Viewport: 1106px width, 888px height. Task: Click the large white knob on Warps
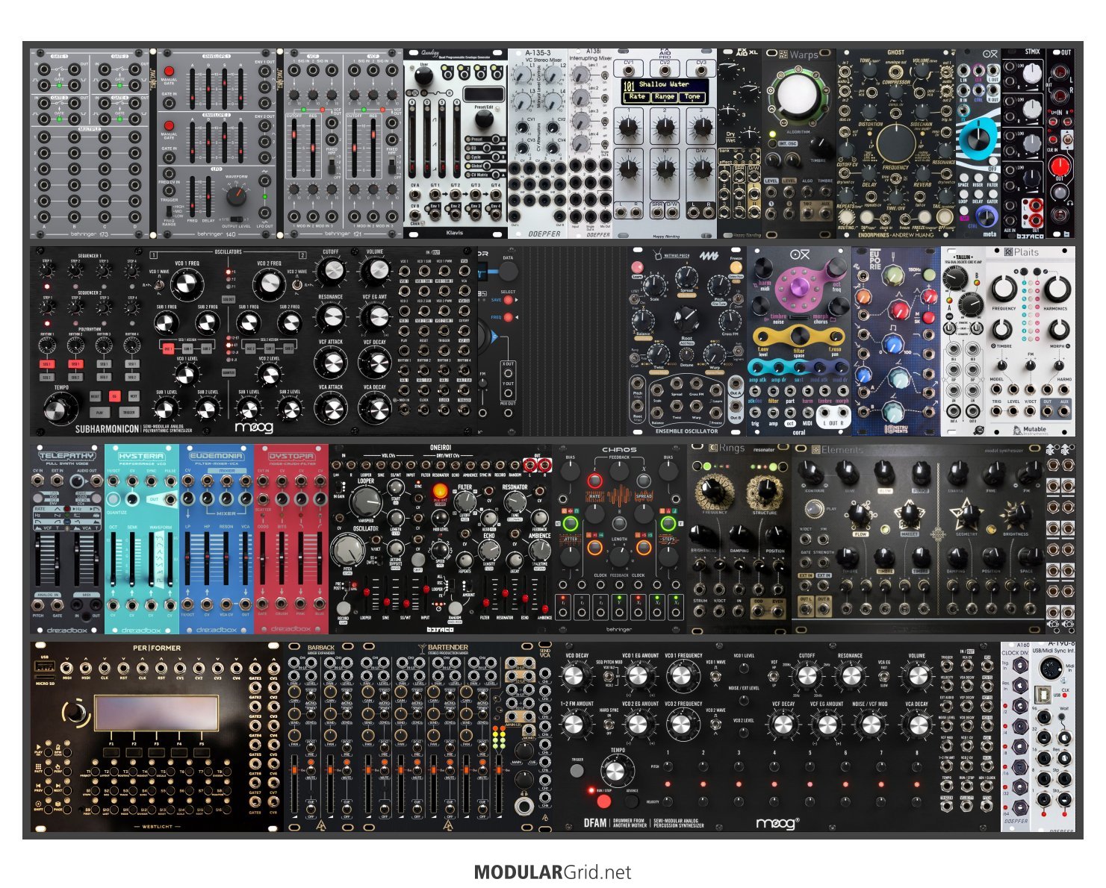click(x=798, y=96)
